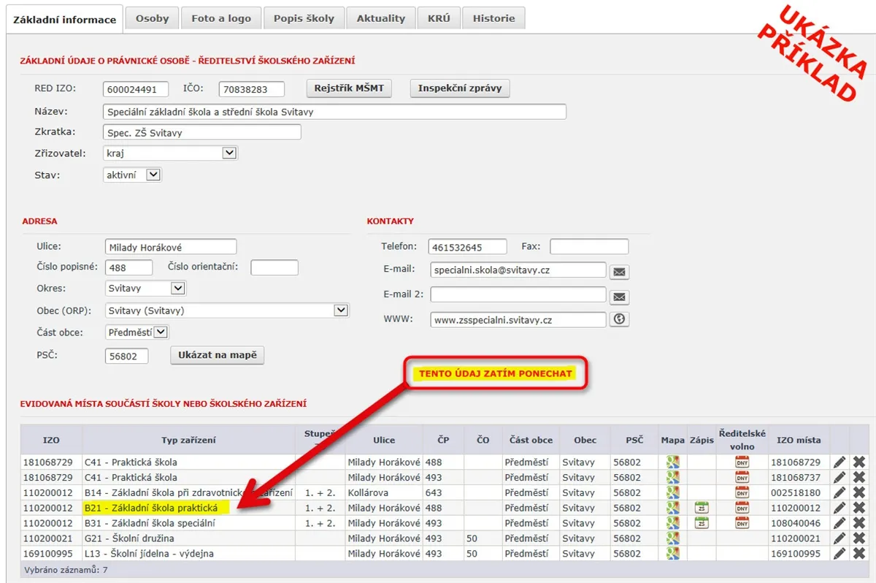Click the empty Fax field

click(x=589, y=247)
